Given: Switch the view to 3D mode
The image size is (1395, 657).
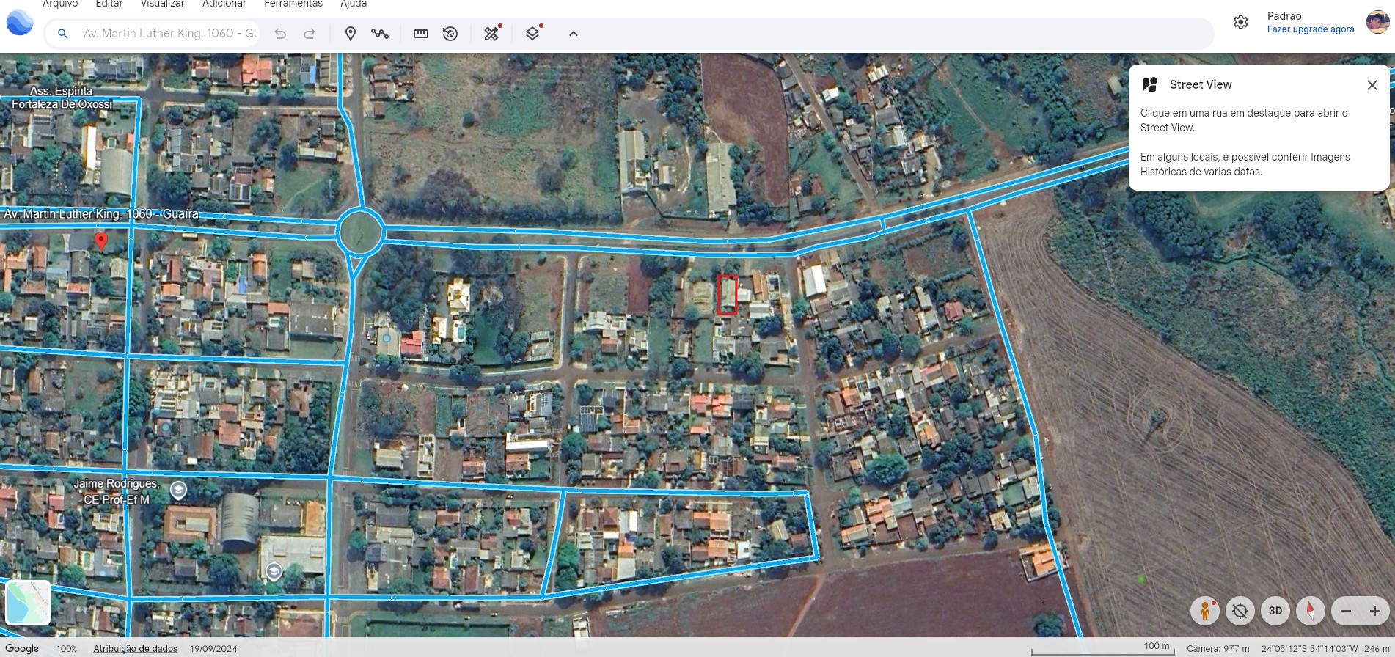Looking at the screenshot, I should point(1275,610).
